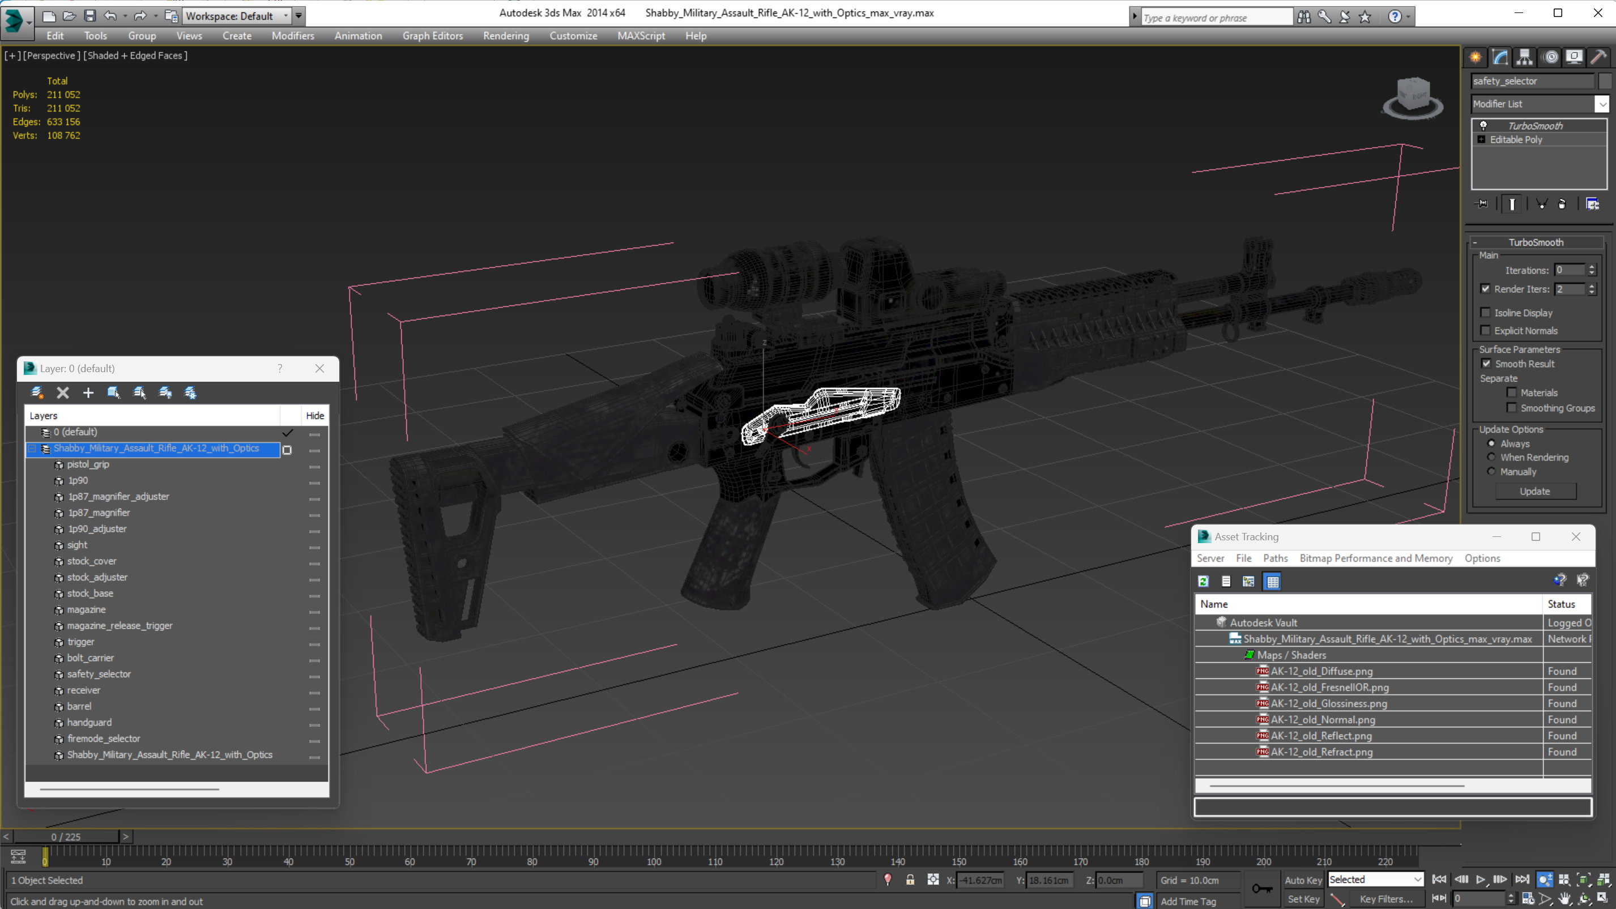Open the Display command panel tab

point(1574,57)
